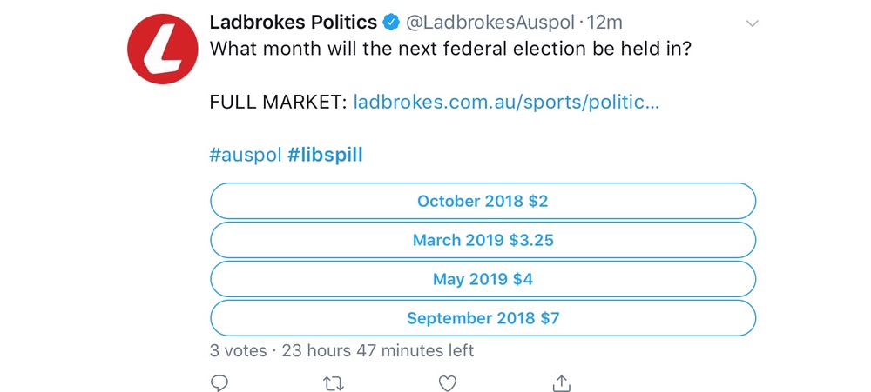Open the #auspol hashtag
The height and width of the screenshot is (392, 871).
246,156
